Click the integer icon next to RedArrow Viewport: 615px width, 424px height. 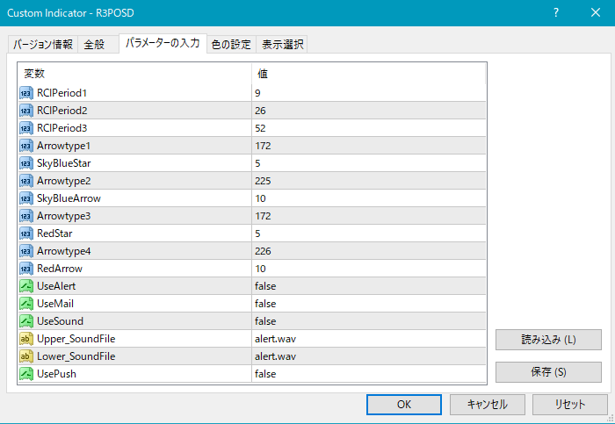(x=25, y=269)
